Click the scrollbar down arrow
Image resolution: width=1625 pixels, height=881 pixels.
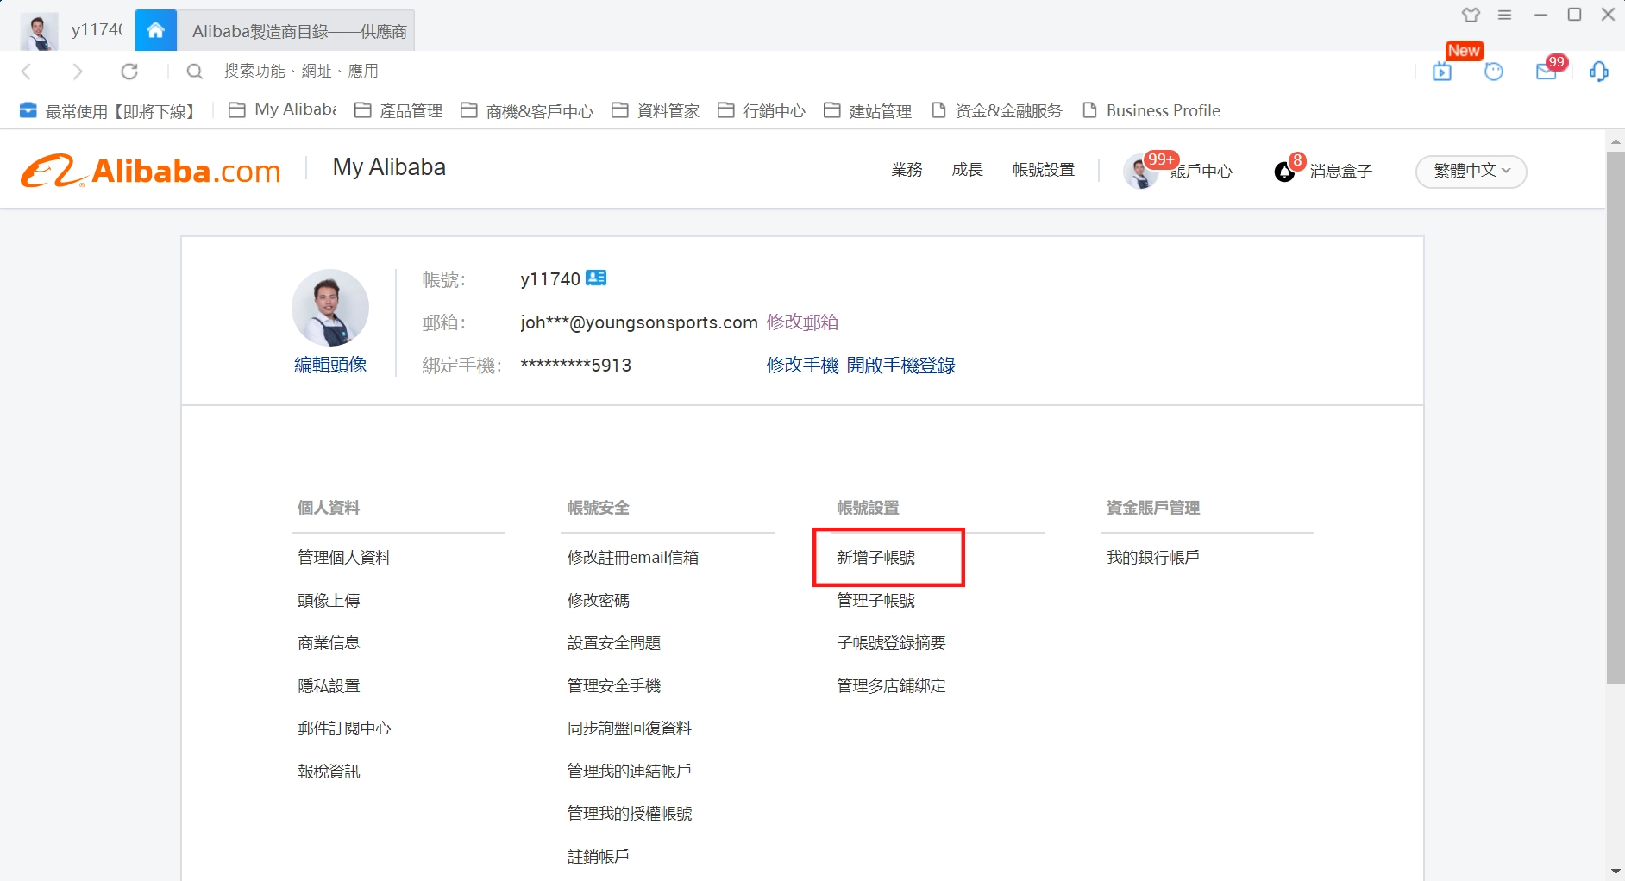point(1616,872)
